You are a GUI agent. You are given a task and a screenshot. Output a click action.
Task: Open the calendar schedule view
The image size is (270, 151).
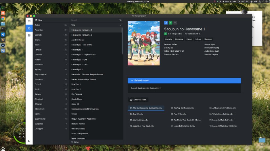29,35
